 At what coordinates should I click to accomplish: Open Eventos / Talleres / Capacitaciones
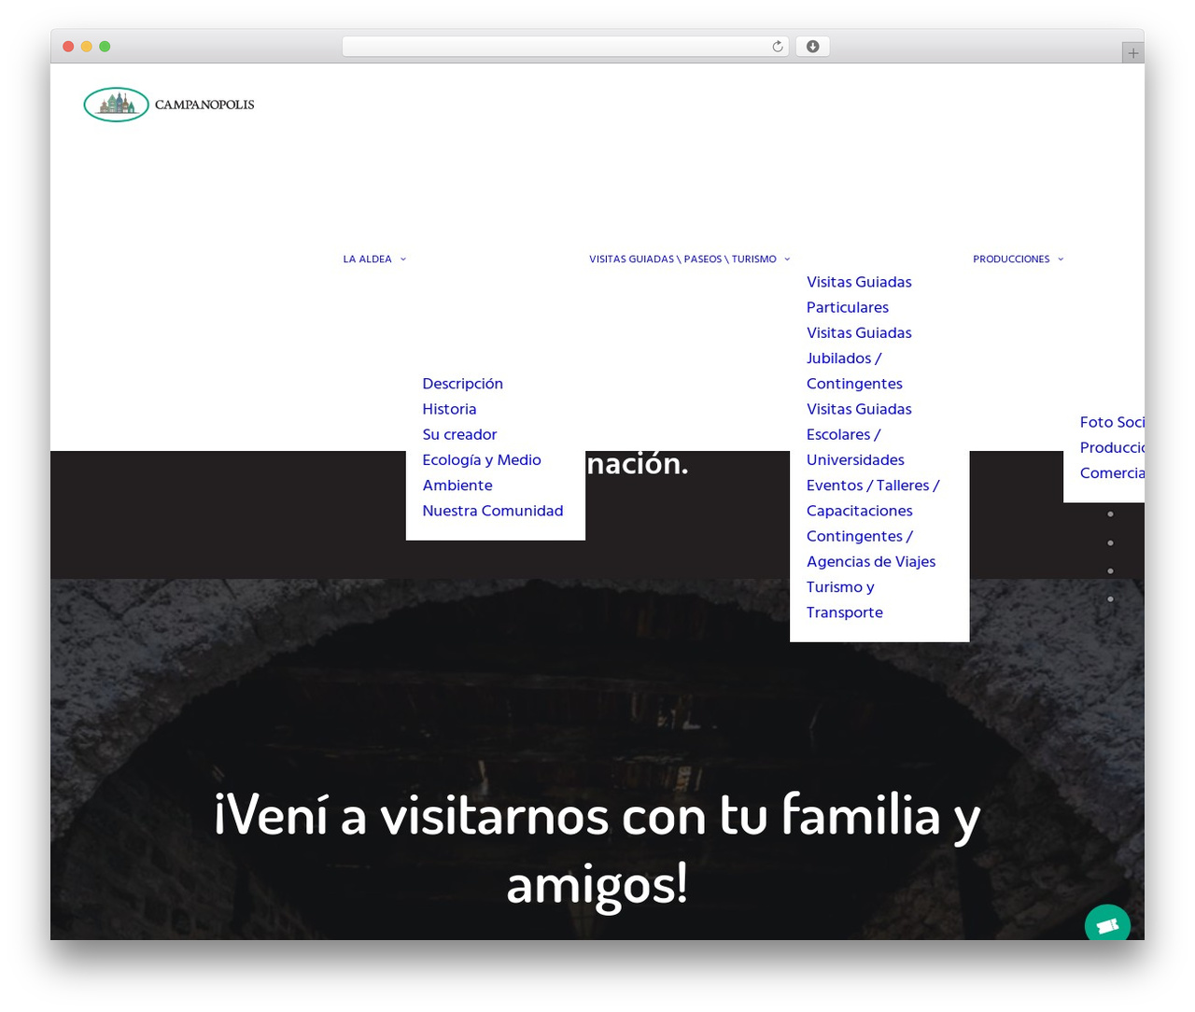(873, 498)
